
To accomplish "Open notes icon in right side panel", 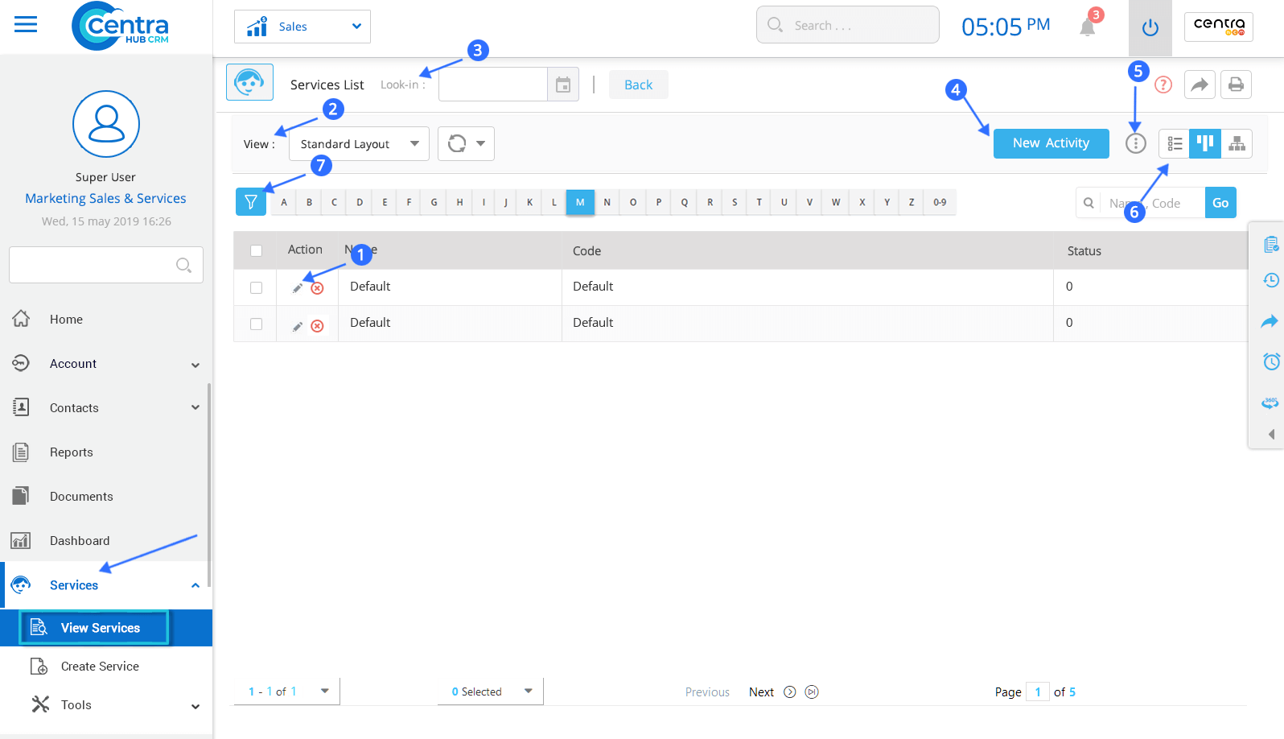I will coord(1271,245).
